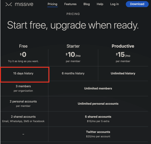Screen dimensions: 151x144
Task: Click '$15/mo per 5 extra' text
Action: pyautogui.click(x=98, y=121)
